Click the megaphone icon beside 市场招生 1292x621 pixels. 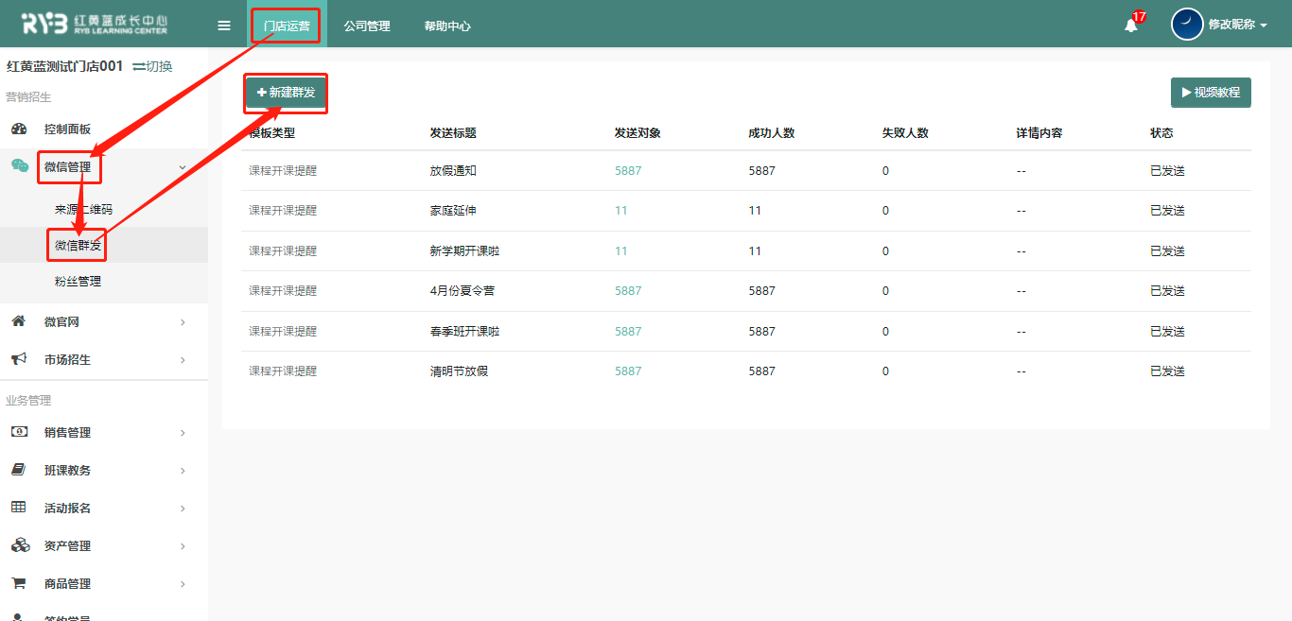(x=18, y=359)
